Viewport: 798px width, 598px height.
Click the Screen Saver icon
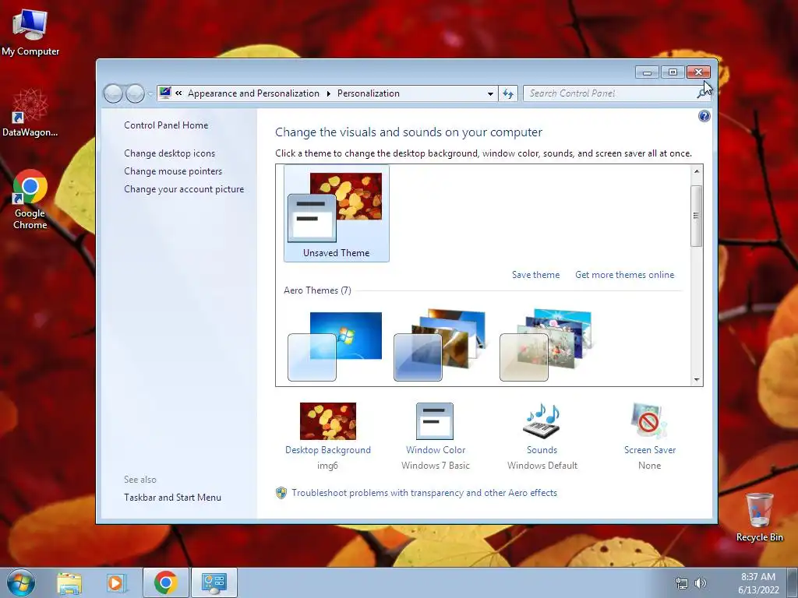(x=649, y=421)
